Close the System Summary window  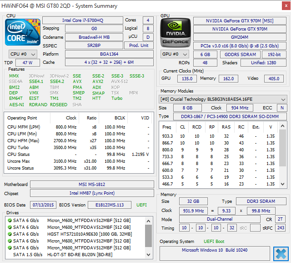click(x=286, y=6)
